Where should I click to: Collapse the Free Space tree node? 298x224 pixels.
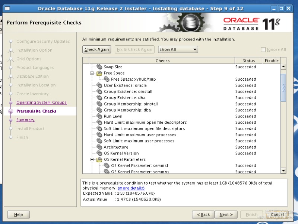92,73
